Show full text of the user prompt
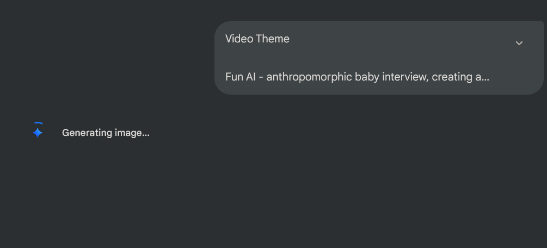The height and width of the screenshot is (248, 547). tap(519, 44)
